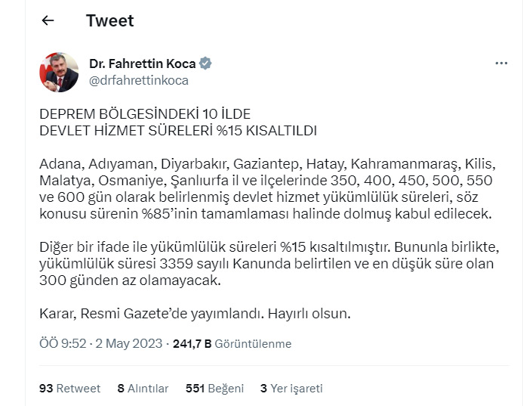This screenshot has height=406, width=523.
Task: Open the @drfahrettinkoca handle link
Action: pos(138,80)
